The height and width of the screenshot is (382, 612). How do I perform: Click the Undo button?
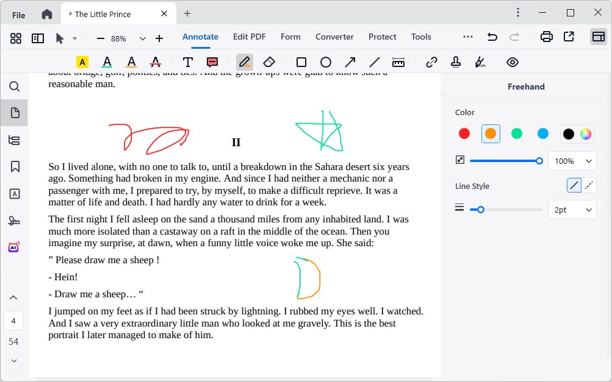click(492, 37)
